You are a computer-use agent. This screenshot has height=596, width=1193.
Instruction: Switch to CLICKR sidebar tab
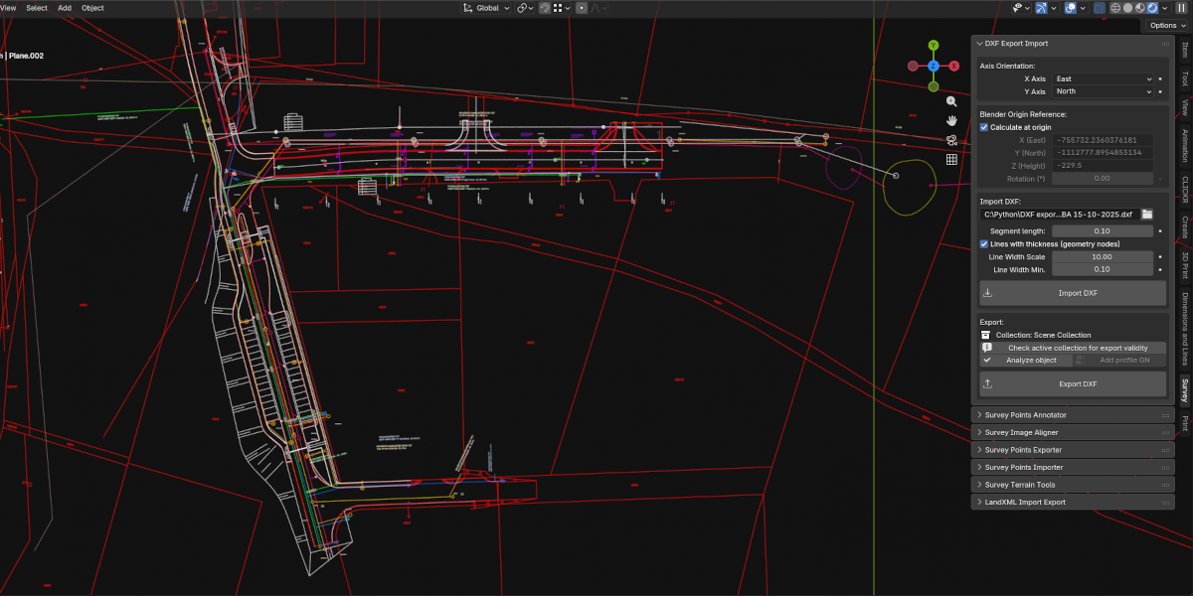tap(1184, 191)
